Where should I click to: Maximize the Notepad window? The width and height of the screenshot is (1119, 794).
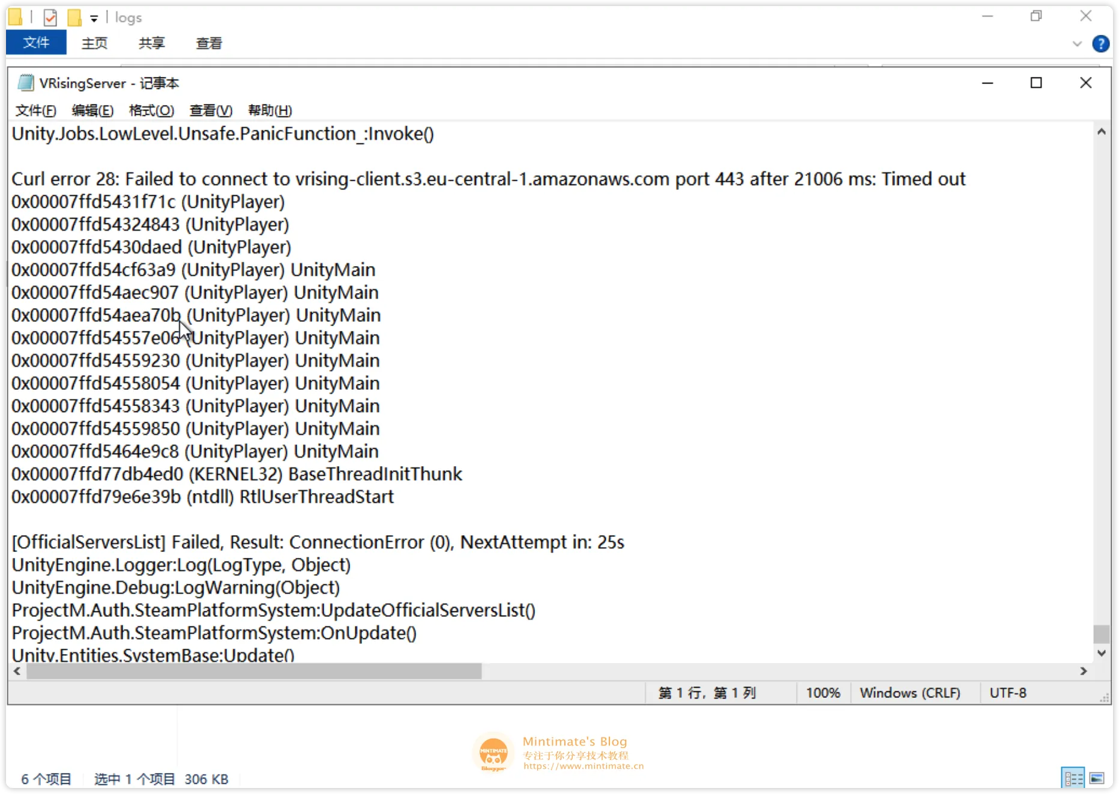(1036, 83)
